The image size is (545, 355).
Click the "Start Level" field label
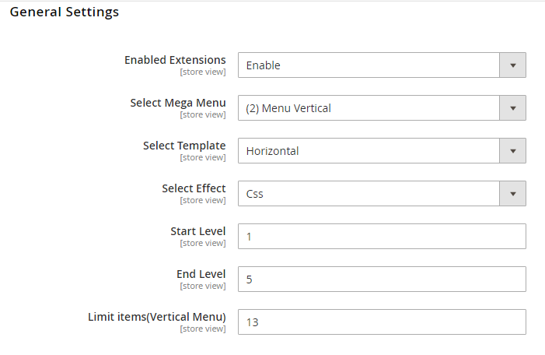197,231
